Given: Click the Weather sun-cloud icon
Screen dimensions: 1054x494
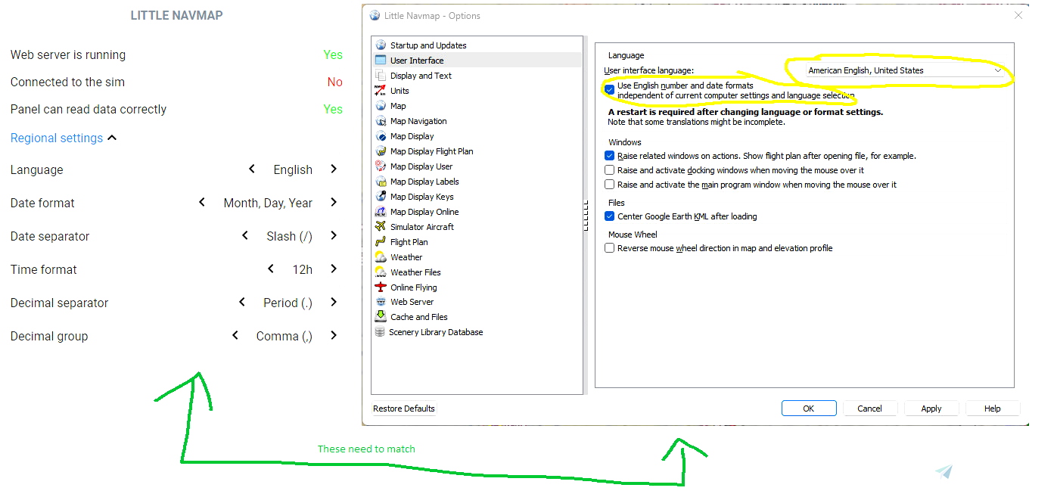Looking at the screenshot, I should (x=381, y=257).
